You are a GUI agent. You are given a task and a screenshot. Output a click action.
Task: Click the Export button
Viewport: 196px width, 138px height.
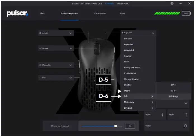[178, 115]
